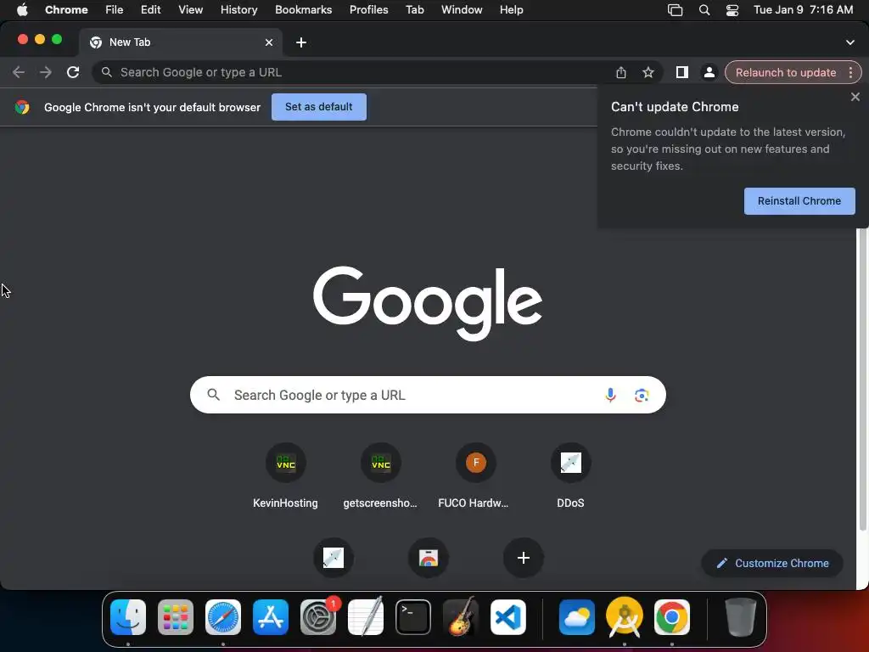Open the profile avatar icon
This screenshot has width=869, height=652.
tap(709, 72)
